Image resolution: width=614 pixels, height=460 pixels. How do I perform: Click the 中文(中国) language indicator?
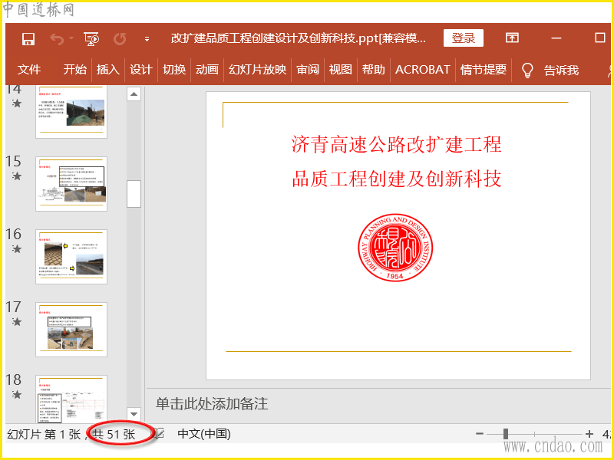(x=204, y=434)
